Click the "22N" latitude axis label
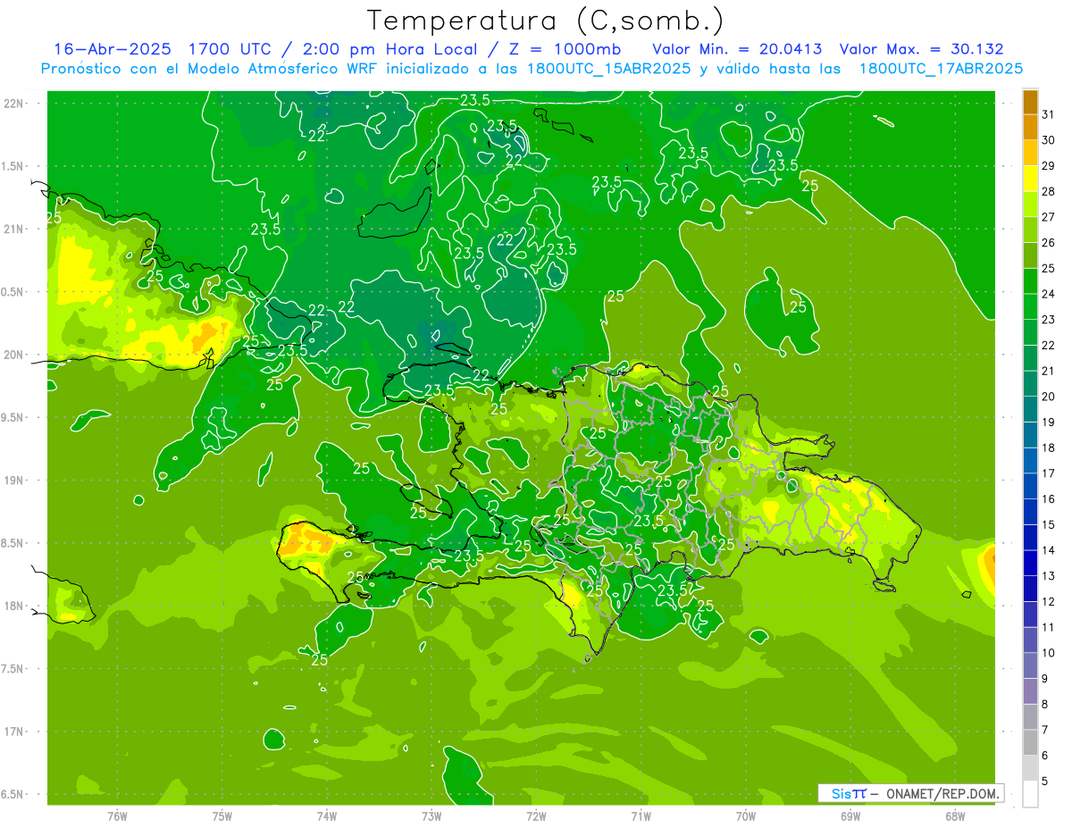 click(13, 104)
